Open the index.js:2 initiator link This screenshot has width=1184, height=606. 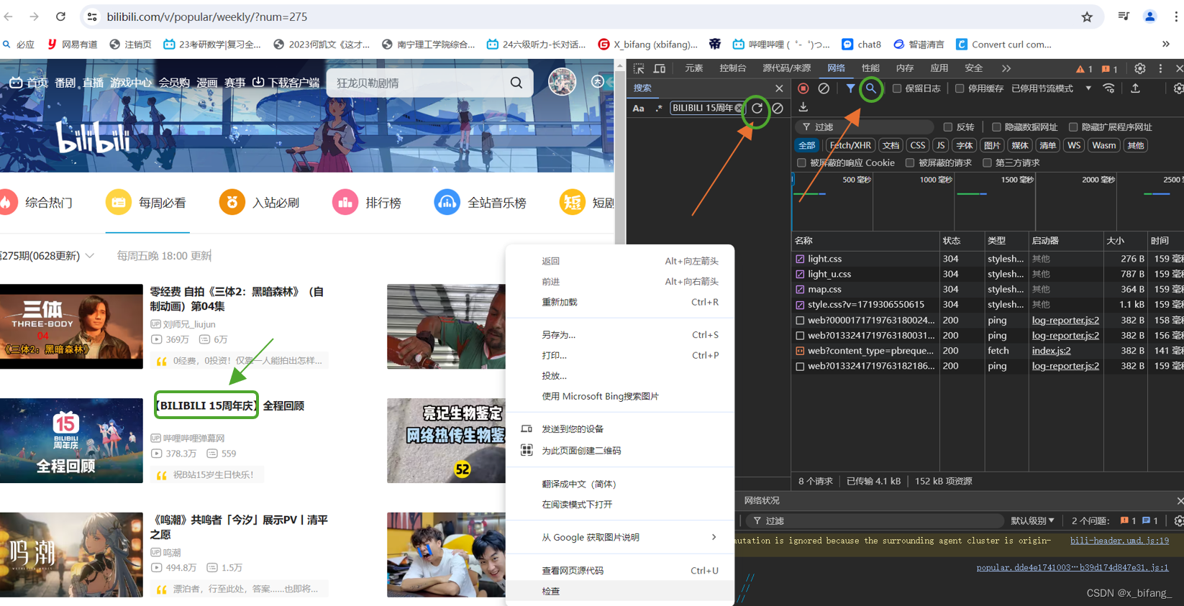tap(1051, 351)
